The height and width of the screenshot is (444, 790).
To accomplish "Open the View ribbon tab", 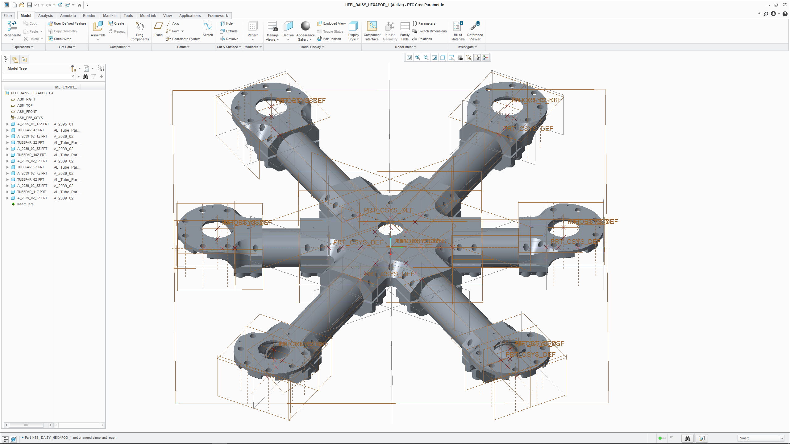I will tap(167, 16).
